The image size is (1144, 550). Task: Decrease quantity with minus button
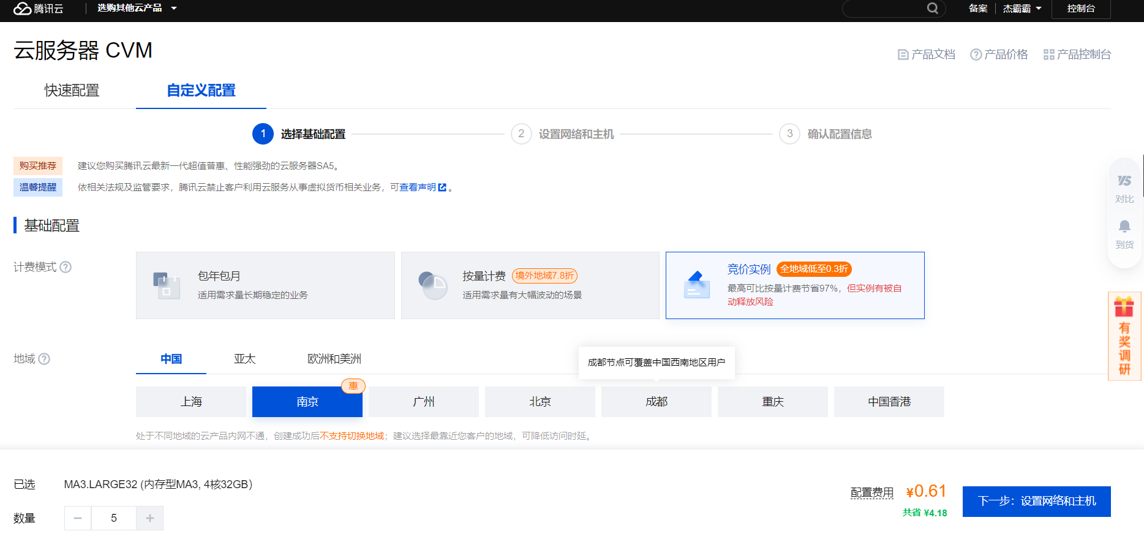pyautogui.click(x=78, y=518)
